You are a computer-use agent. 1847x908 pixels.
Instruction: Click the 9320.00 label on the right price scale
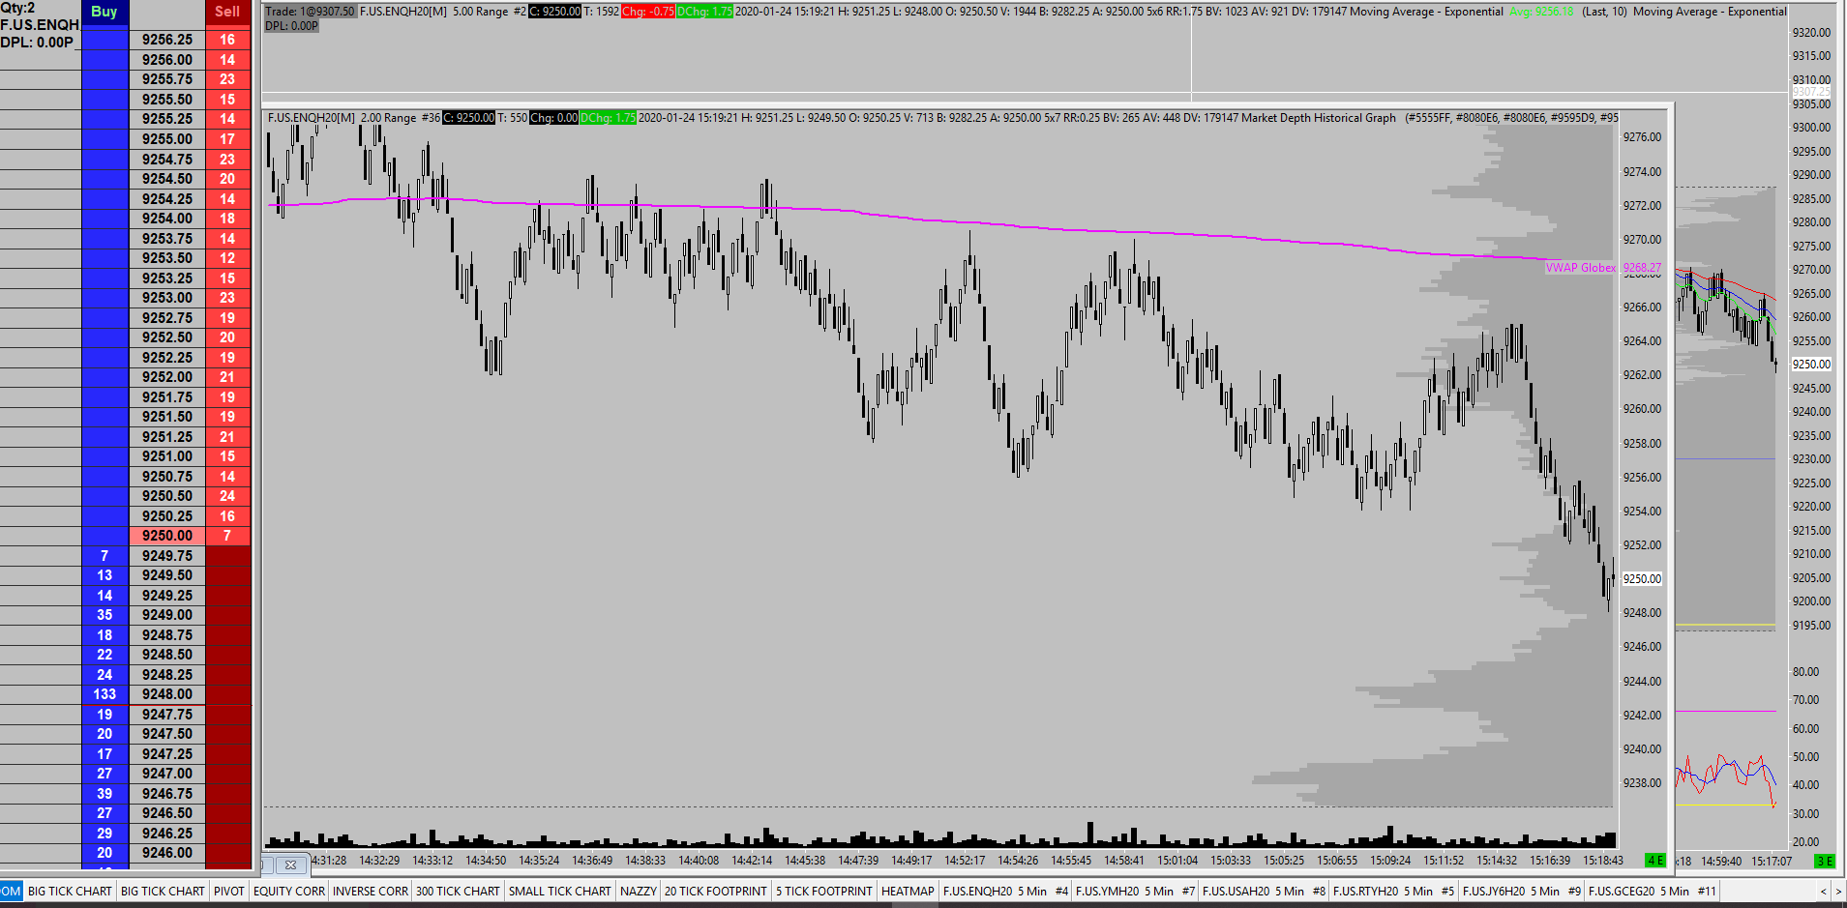pos(1811,33)
